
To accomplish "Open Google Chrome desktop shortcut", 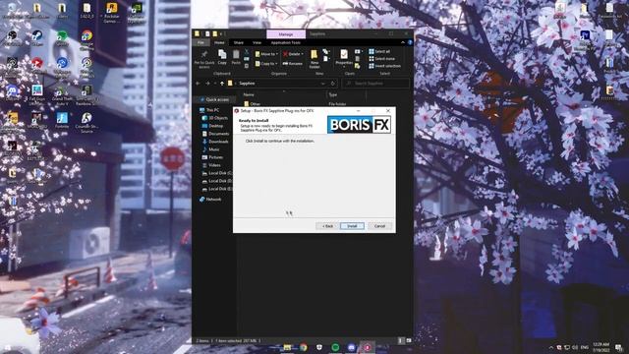I will [86, 39].
